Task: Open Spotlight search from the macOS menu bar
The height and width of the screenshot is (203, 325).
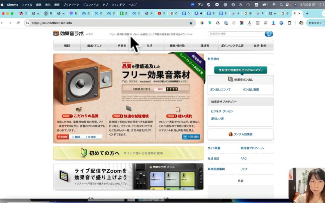Action: pos(282,5)
